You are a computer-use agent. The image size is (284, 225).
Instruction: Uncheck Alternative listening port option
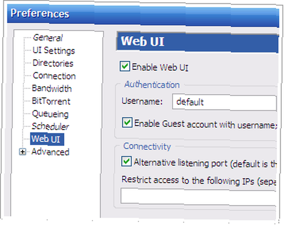pos(126,161)
